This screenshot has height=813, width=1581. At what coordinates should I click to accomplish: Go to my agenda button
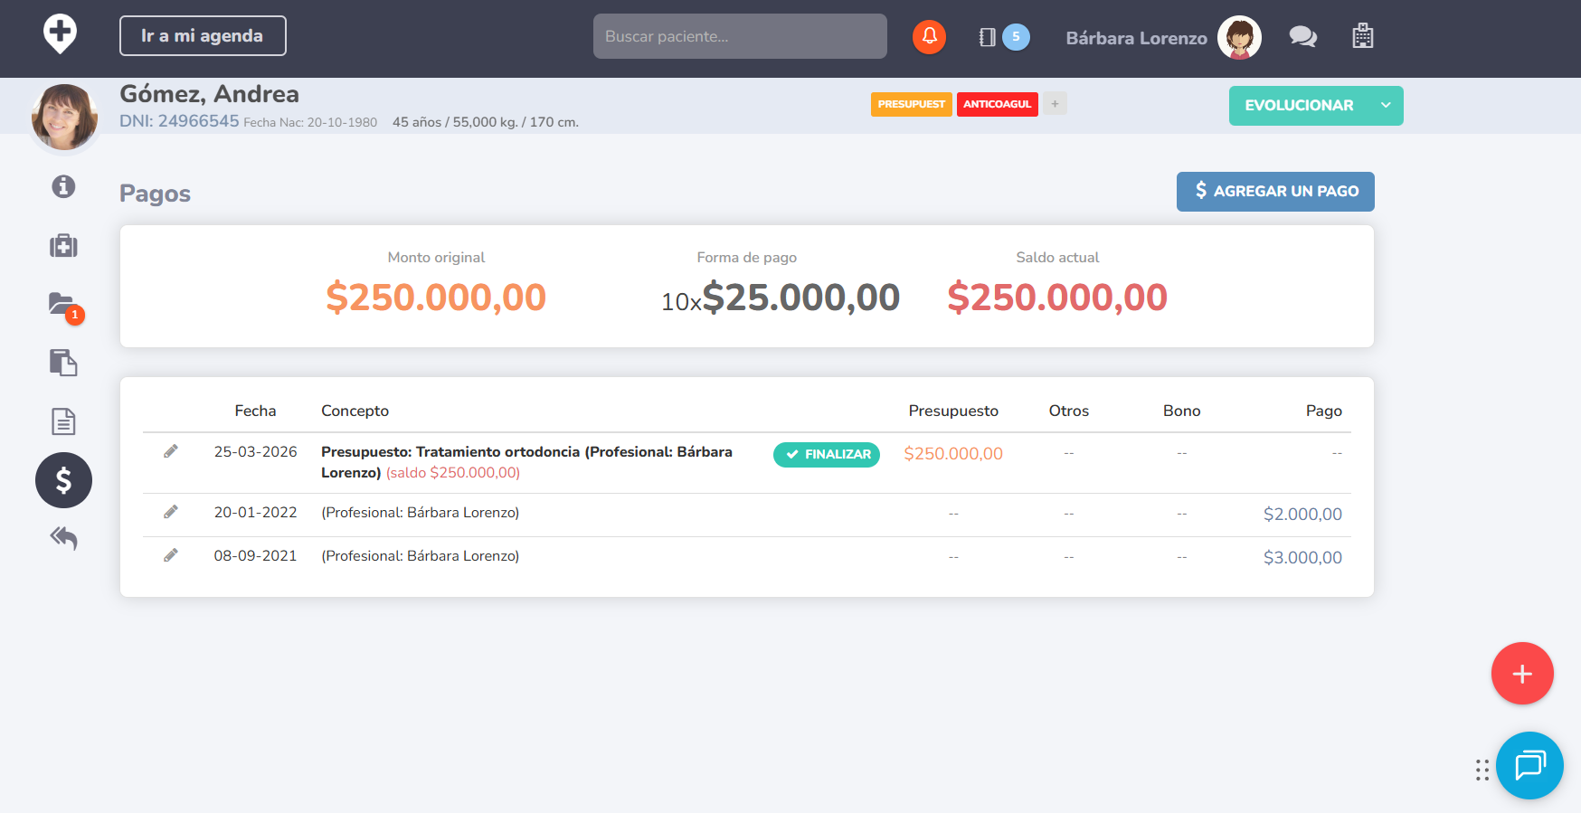point(203,36)
